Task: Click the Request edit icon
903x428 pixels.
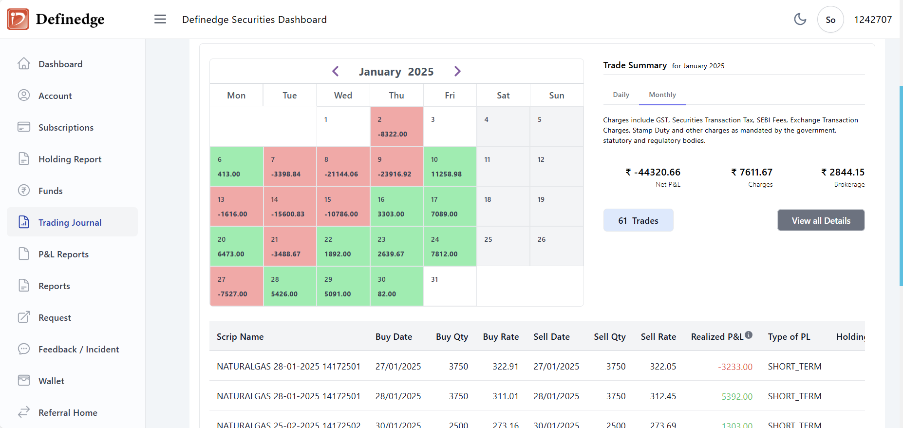Action: [x=24, y=317]
